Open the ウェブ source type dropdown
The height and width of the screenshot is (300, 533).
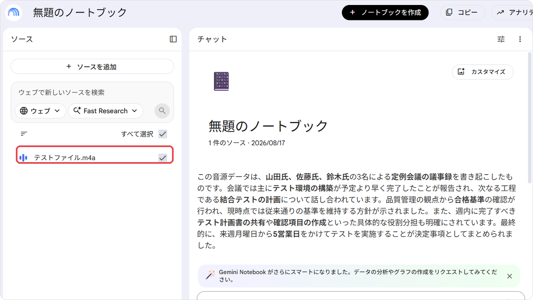pyautogui.click(x=40, y=111)
